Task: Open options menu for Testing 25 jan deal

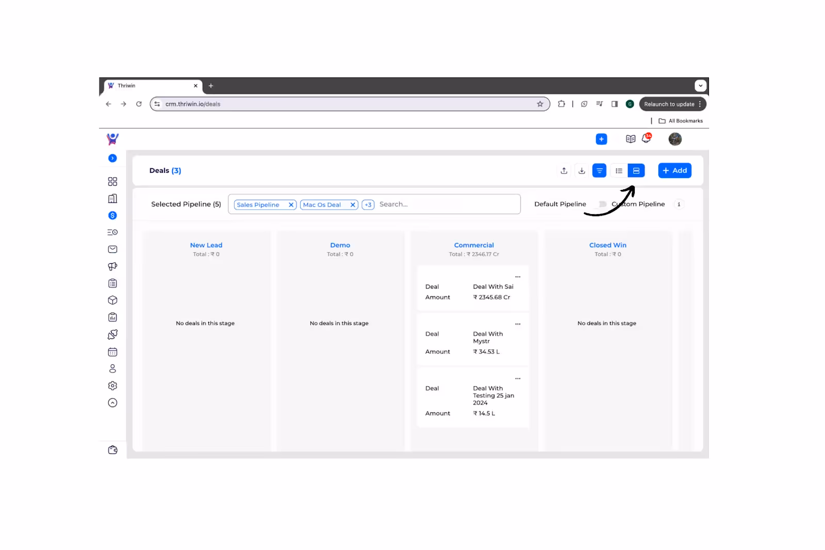Action: pyautogui.click(x=518, y=379)
